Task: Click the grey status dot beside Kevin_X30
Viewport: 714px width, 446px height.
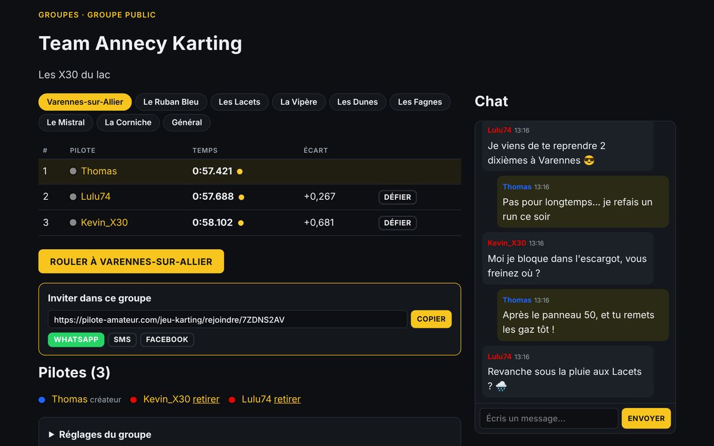Action: coord(73,222)
